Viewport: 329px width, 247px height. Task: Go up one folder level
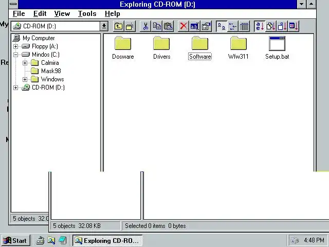pyautogui.click(x=119, y=26)
